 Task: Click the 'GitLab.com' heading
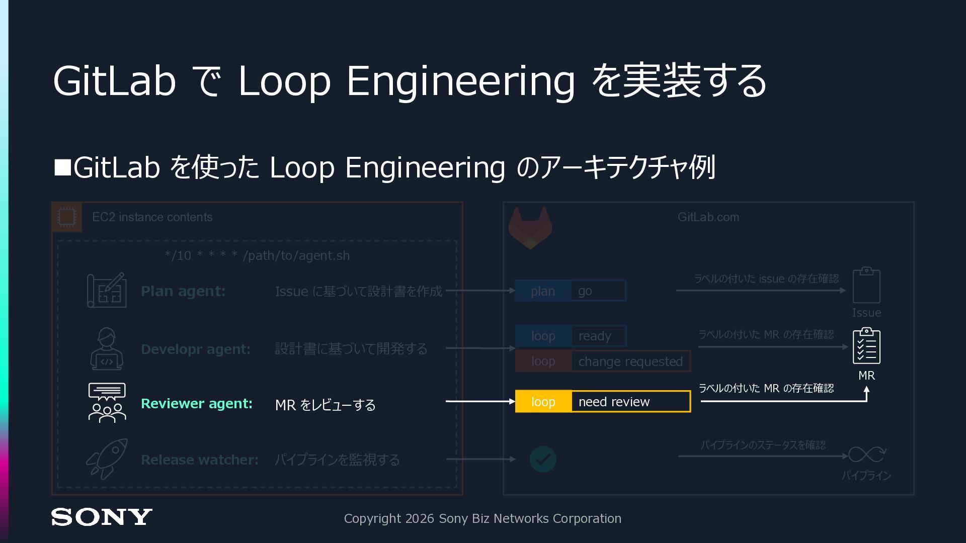pyautogui.click(x=708, y=217)
